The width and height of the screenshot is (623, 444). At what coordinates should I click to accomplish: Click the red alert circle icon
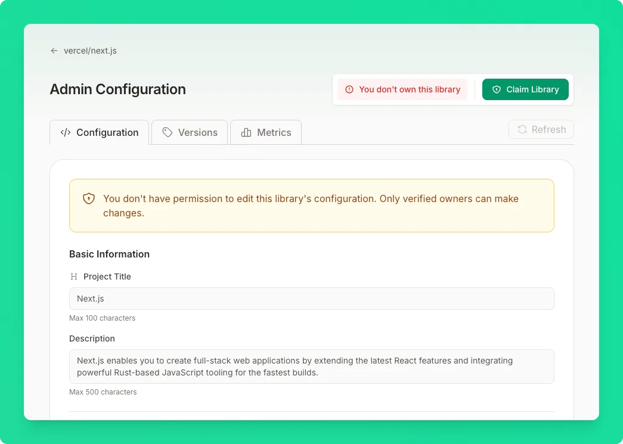[x=349, y=90]
